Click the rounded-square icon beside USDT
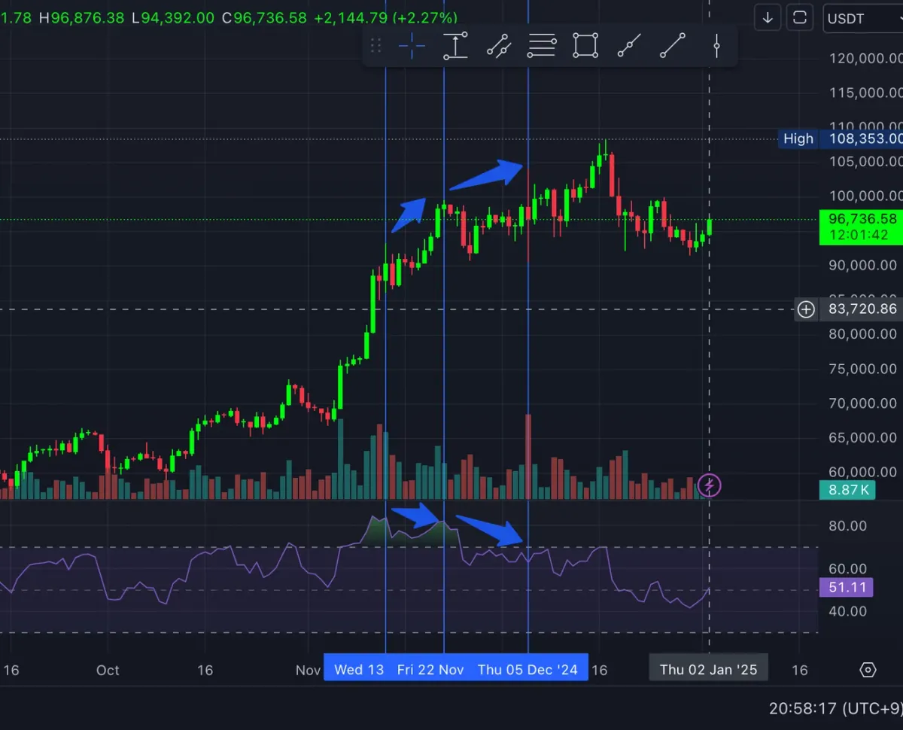Viewport: 903px width, 730px height. (x=800, y=18)
